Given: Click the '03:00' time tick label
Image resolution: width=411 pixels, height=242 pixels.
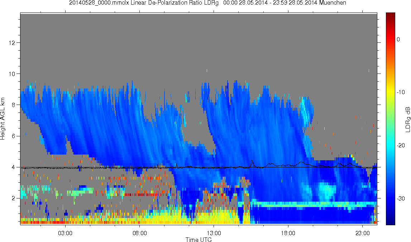Looking at the screenshot, I should coord(65,233).
